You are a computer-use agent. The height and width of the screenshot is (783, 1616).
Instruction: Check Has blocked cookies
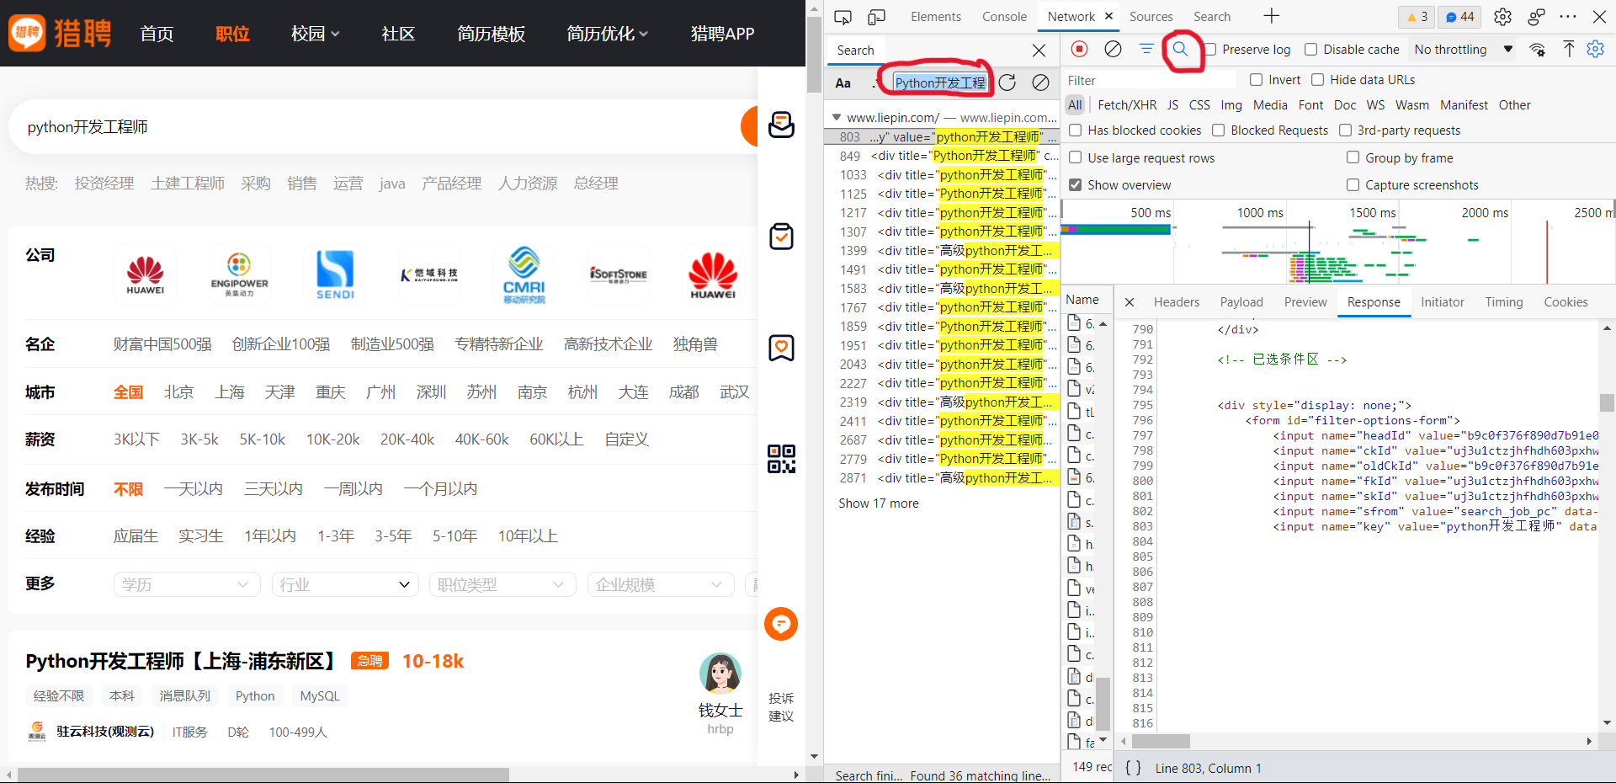pyautogui.click(x=1075, y=130)
